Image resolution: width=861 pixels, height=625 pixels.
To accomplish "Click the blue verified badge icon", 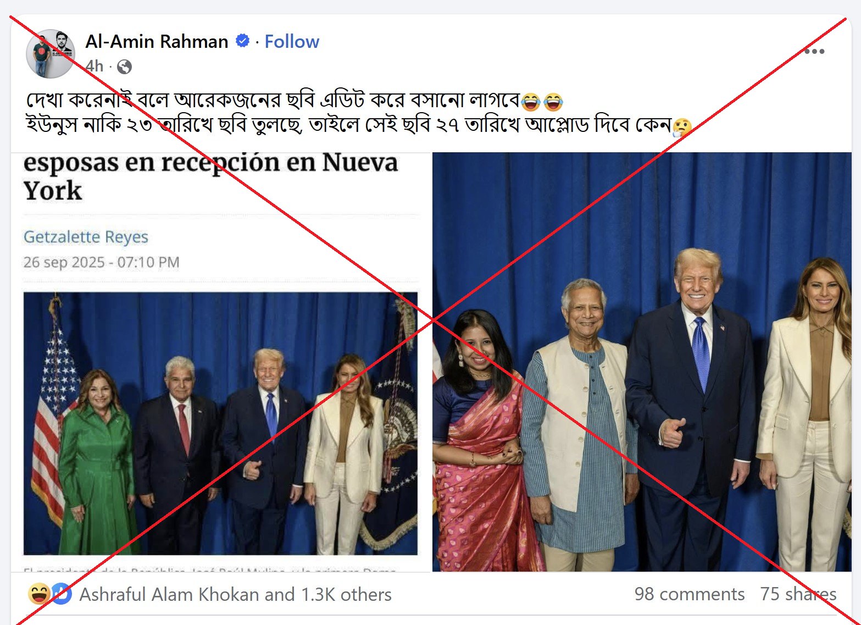I will click(x=242, y=41).
